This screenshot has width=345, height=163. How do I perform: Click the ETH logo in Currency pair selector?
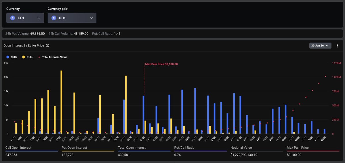(x=54, y=18)
